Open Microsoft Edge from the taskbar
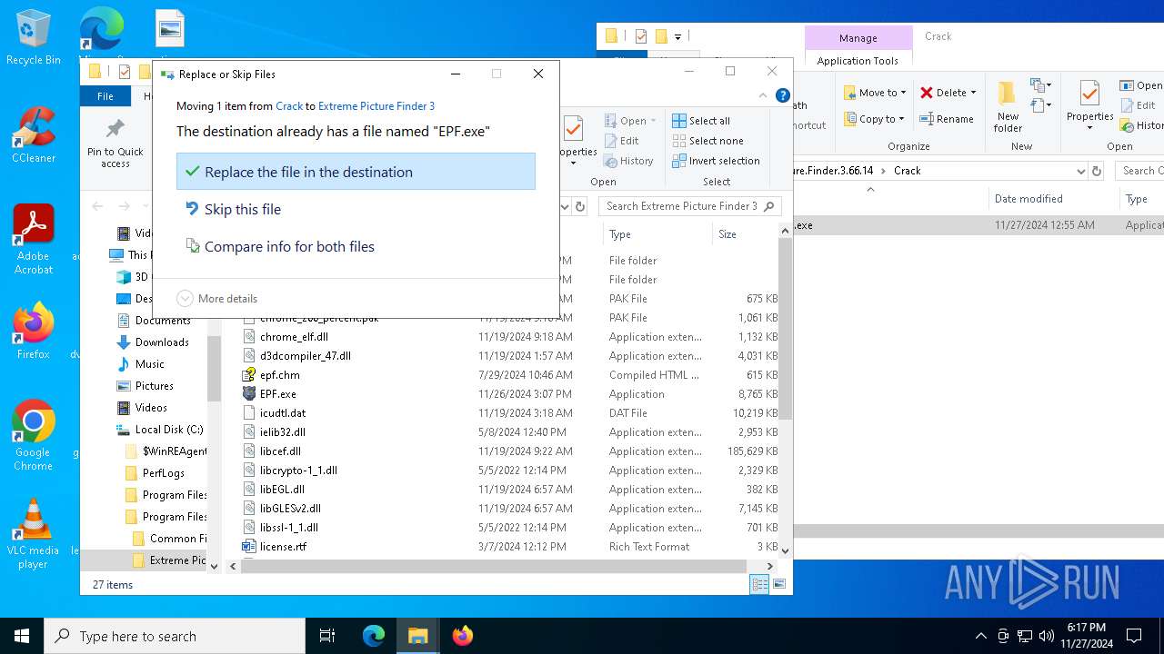 pyautogui.click(x=374, y=636)
